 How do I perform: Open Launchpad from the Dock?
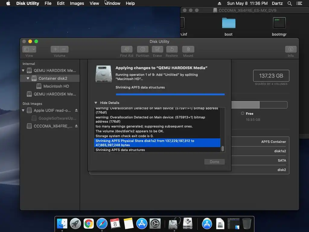pos(75,224)
